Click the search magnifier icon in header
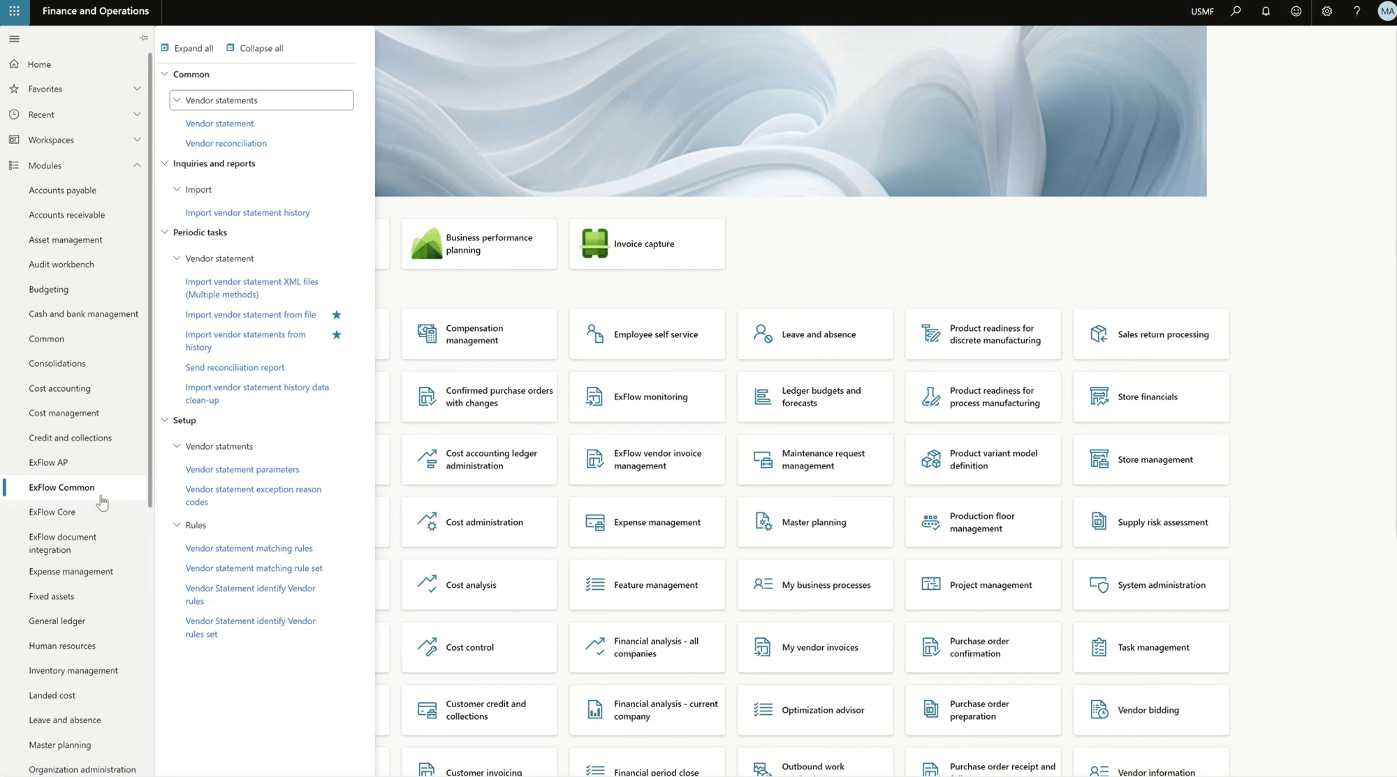Image resolution: width=1397 pixels, height=777 pixels. (1236, 11)
